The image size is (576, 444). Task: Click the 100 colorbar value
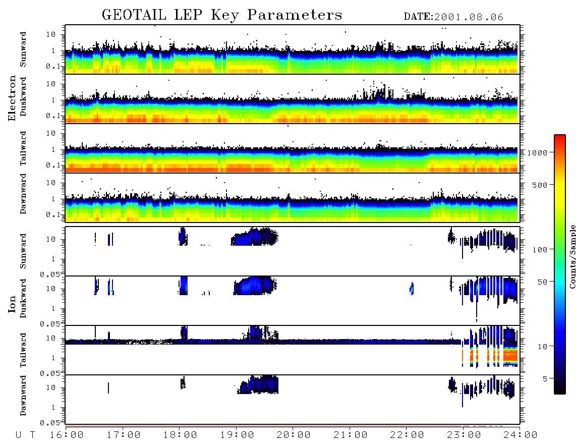pyautogui.click(x=540, y=250)
